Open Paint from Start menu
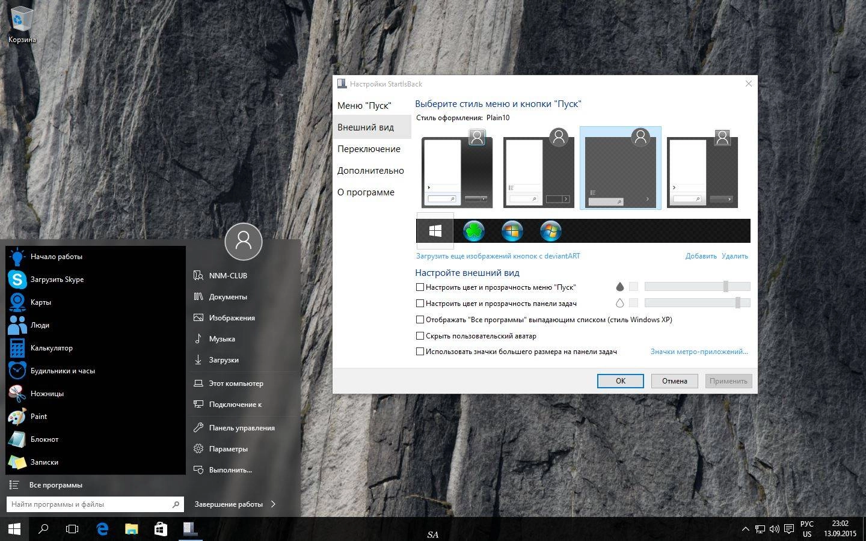This screenshot has height=541, width=866. tap(96, 417)
